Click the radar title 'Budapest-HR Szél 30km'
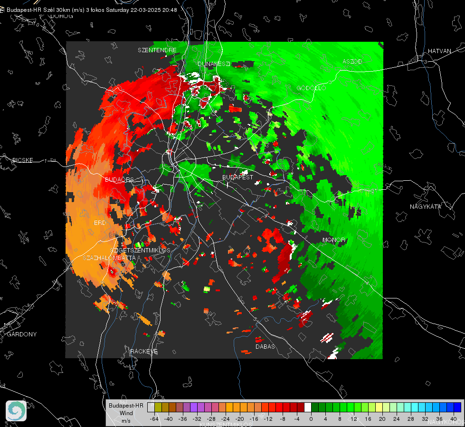465x427 pixels. [38, 10]
